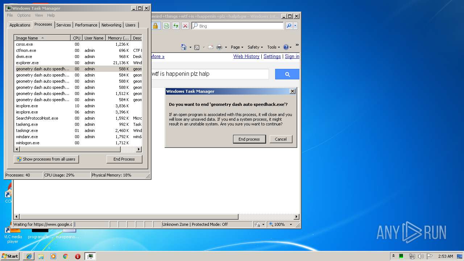Screen dimensions: 464x261
Task: Select the taskeng.exe process row
Action: point(78,124)
